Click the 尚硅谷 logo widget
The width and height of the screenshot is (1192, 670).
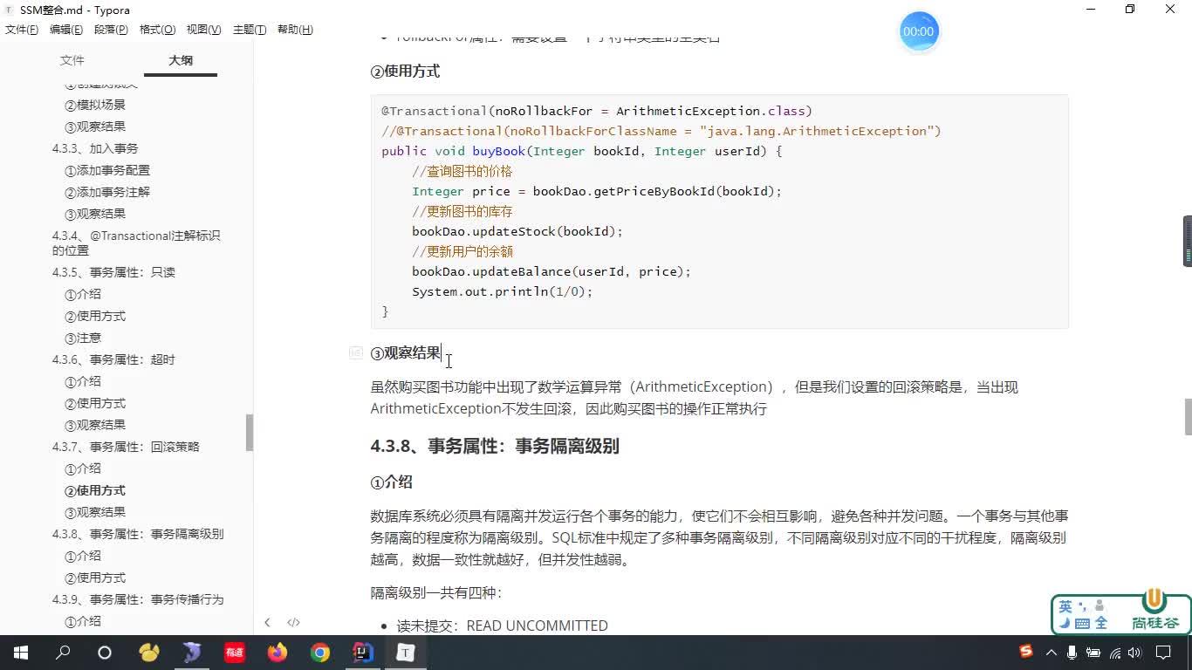click(x=1154, y=611)
